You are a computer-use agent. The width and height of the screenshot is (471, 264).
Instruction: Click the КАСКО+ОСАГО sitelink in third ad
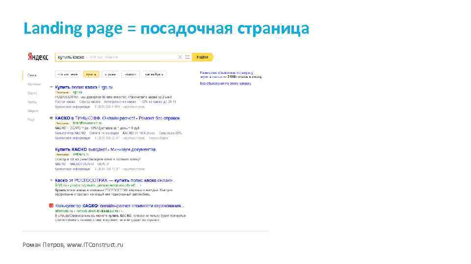point(82,164)
